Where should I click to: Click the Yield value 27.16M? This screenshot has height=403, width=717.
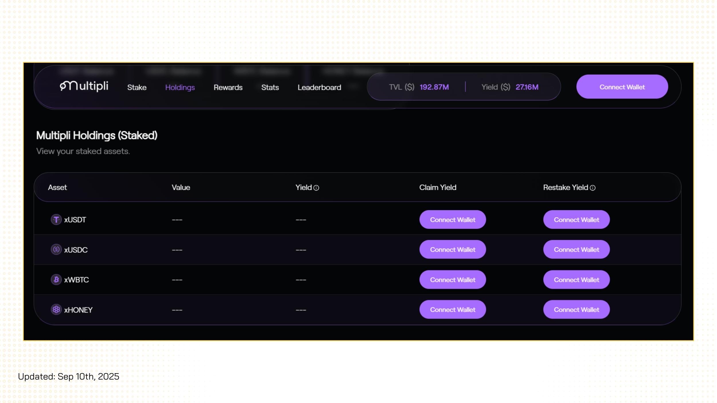click(x=527, y=87)
